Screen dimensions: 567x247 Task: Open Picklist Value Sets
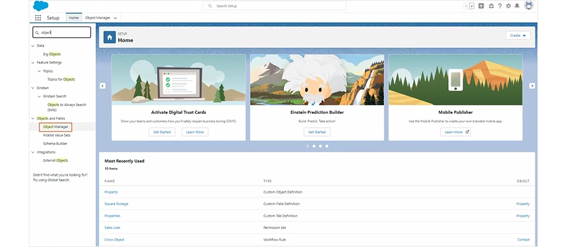pyautogui.click(x=57, y=135)
